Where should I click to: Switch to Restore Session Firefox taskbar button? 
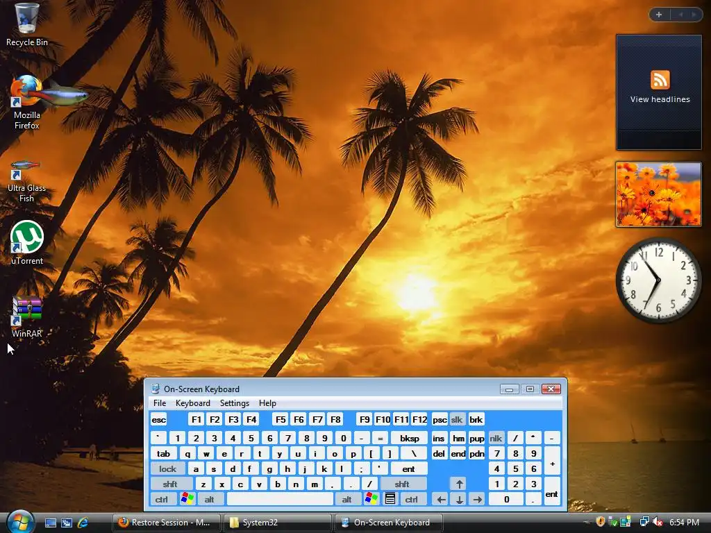point(167,523)
